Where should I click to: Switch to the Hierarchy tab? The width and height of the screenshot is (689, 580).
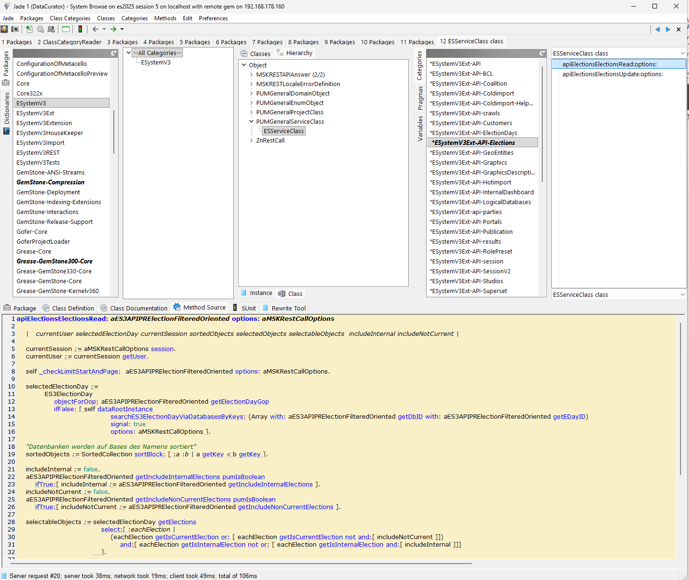coord(294,53)
